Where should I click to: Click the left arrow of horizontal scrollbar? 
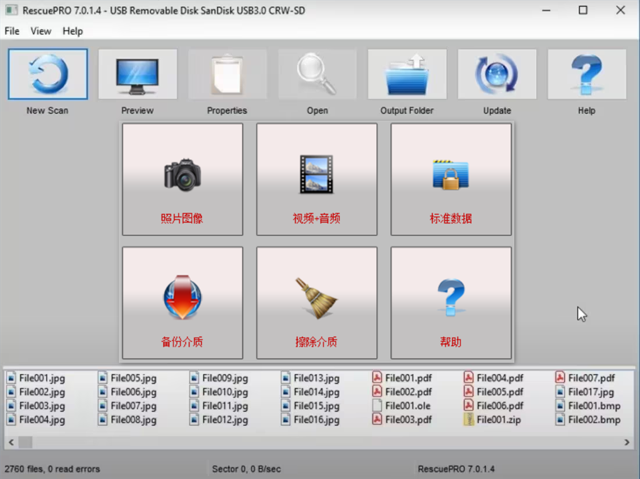[11, 442]
